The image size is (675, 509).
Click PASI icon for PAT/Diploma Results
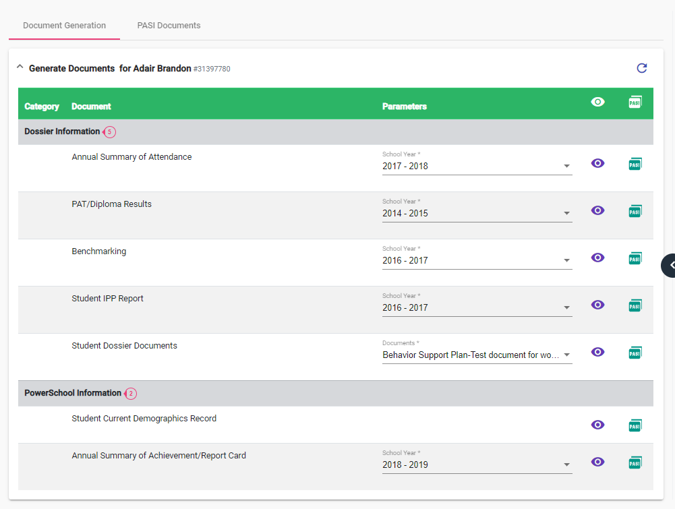point(635,211)
